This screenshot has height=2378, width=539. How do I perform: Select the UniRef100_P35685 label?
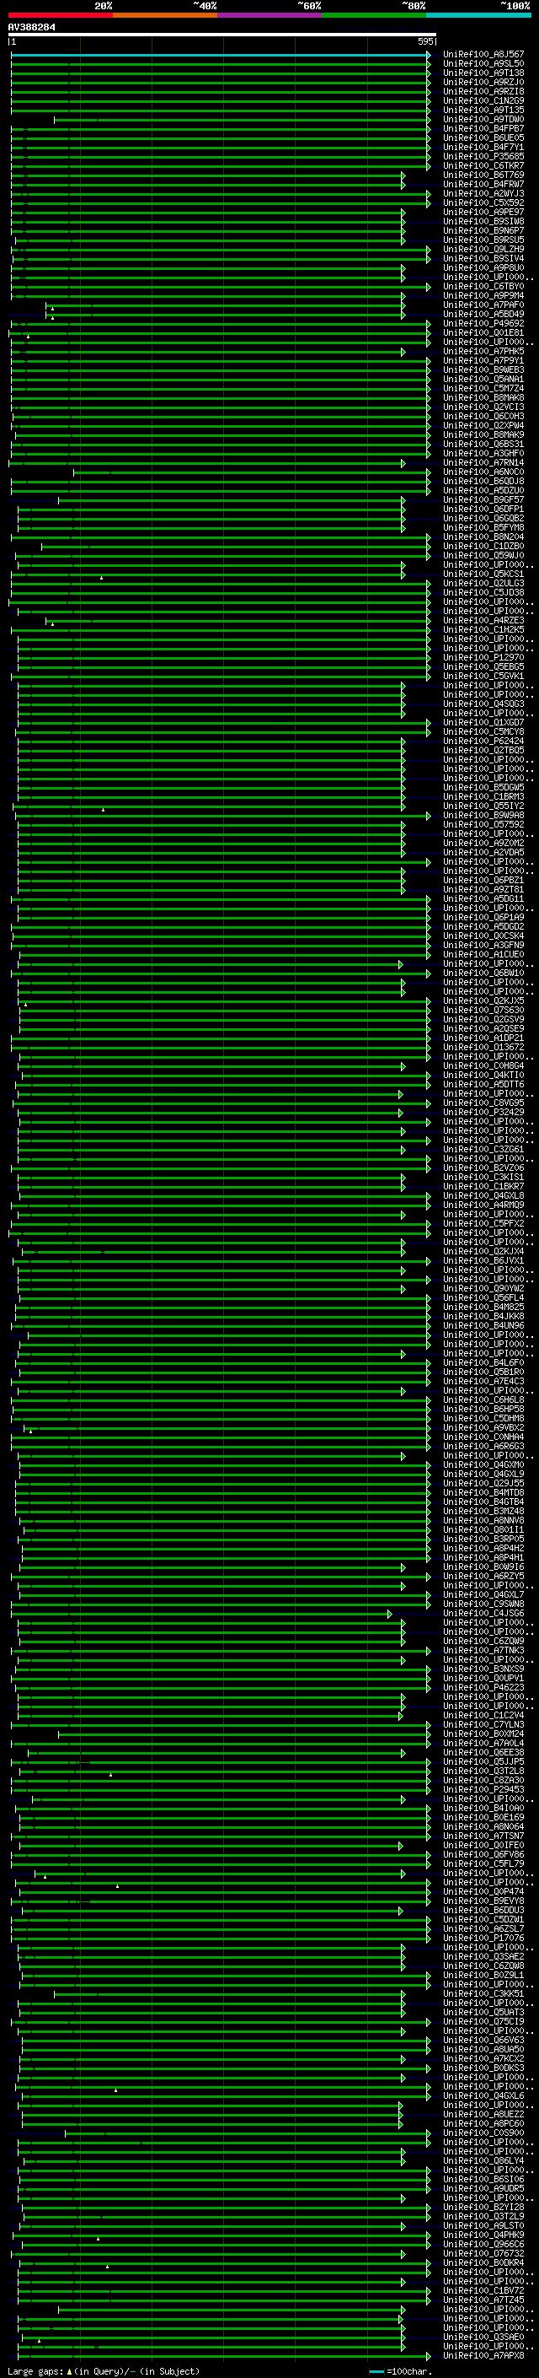pos(483,156)
